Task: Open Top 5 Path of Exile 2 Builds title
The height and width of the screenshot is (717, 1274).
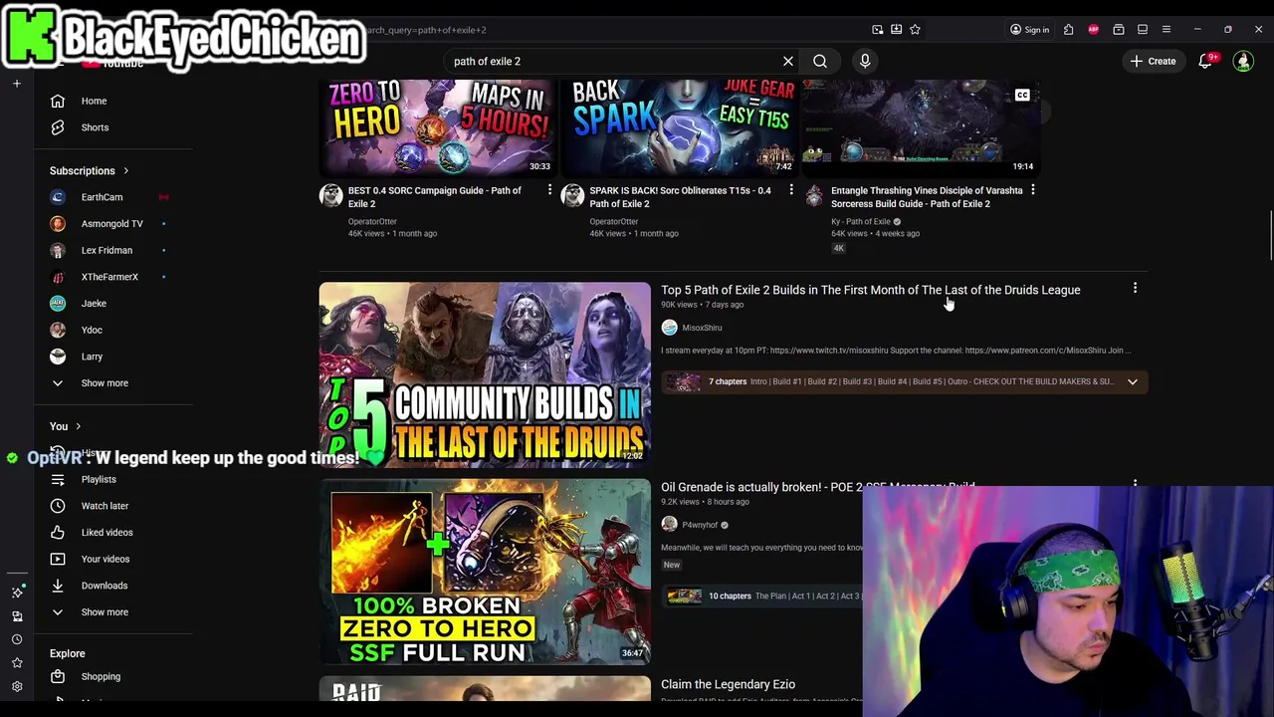Action: (x=870, y=290)
